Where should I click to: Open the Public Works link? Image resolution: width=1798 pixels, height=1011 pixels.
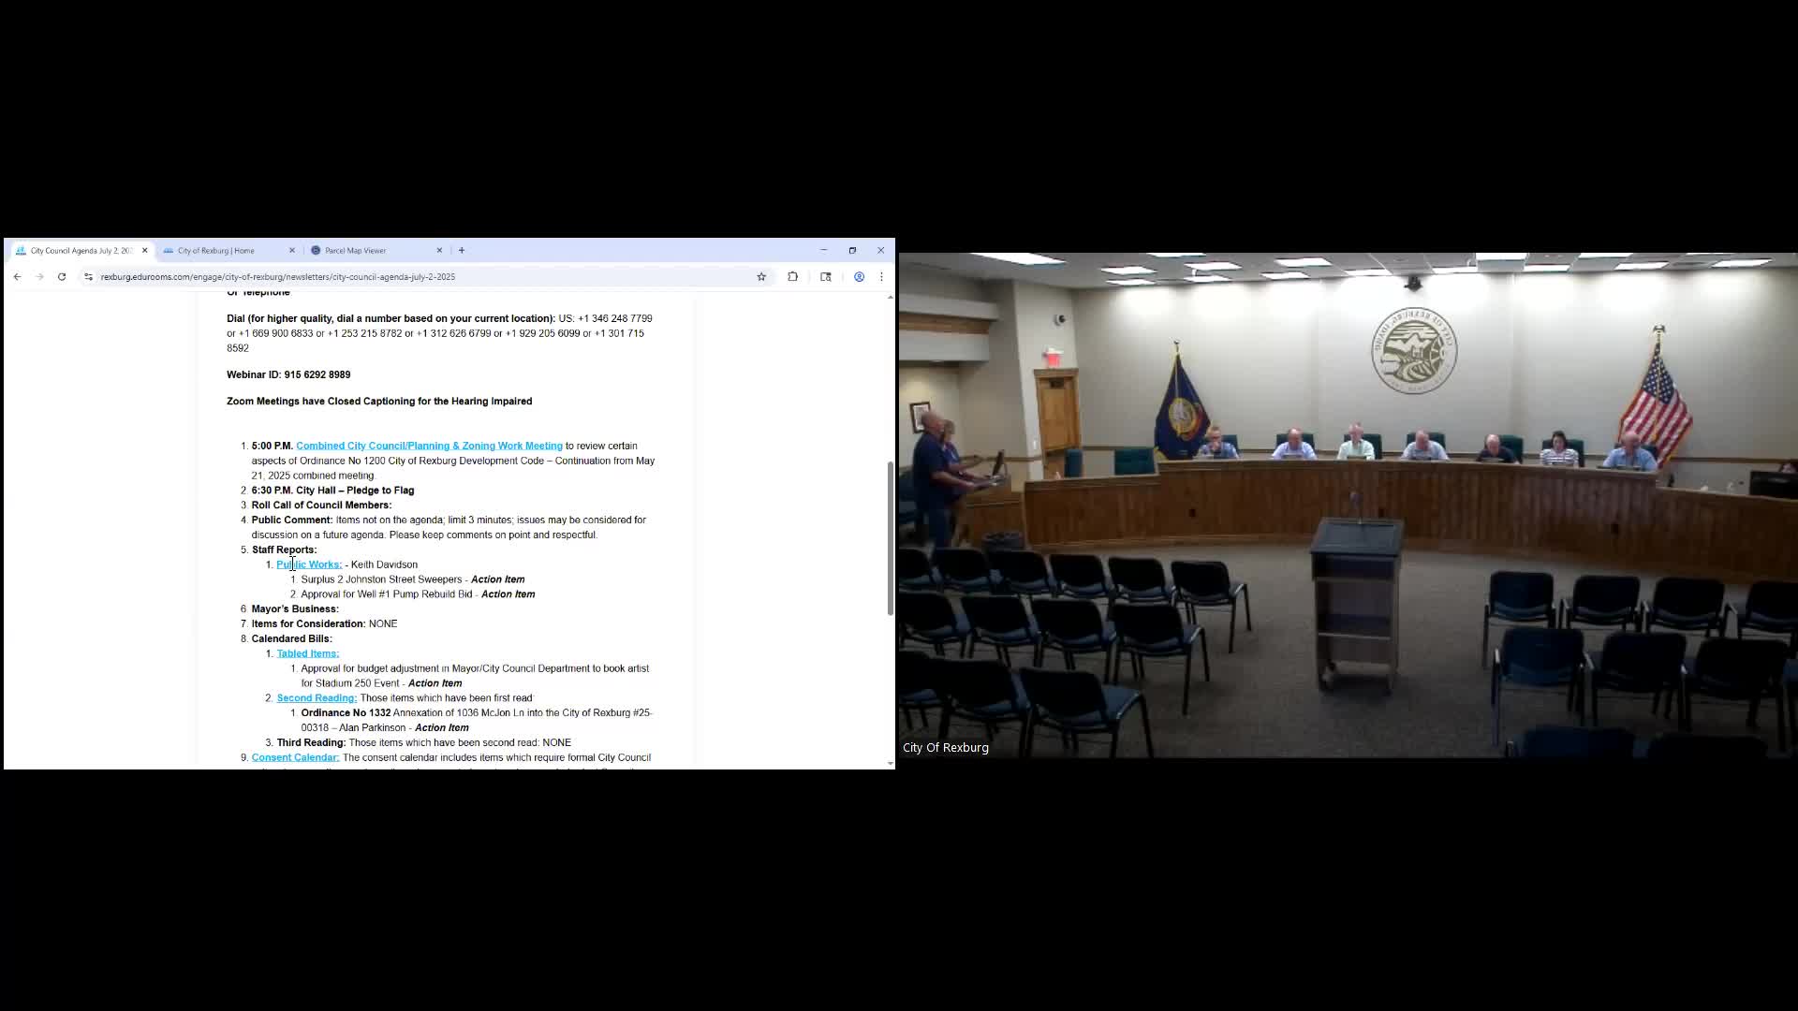pos(309,564)
